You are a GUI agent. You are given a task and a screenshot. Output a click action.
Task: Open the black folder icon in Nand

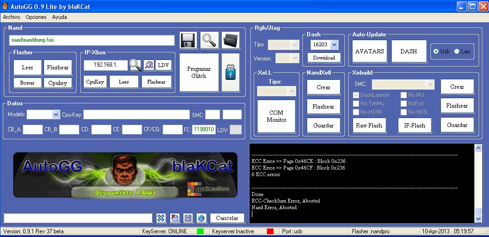[231, 40]
